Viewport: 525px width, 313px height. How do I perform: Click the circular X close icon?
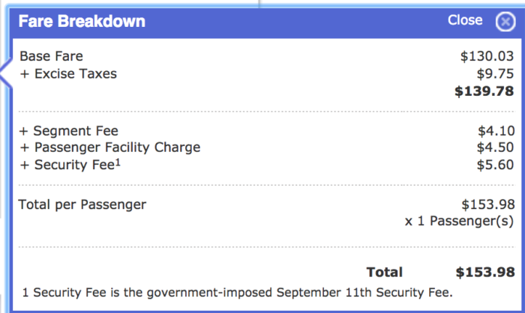505,22
